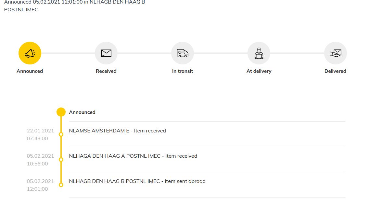Click the At delivery stage label

coord(259,71)
